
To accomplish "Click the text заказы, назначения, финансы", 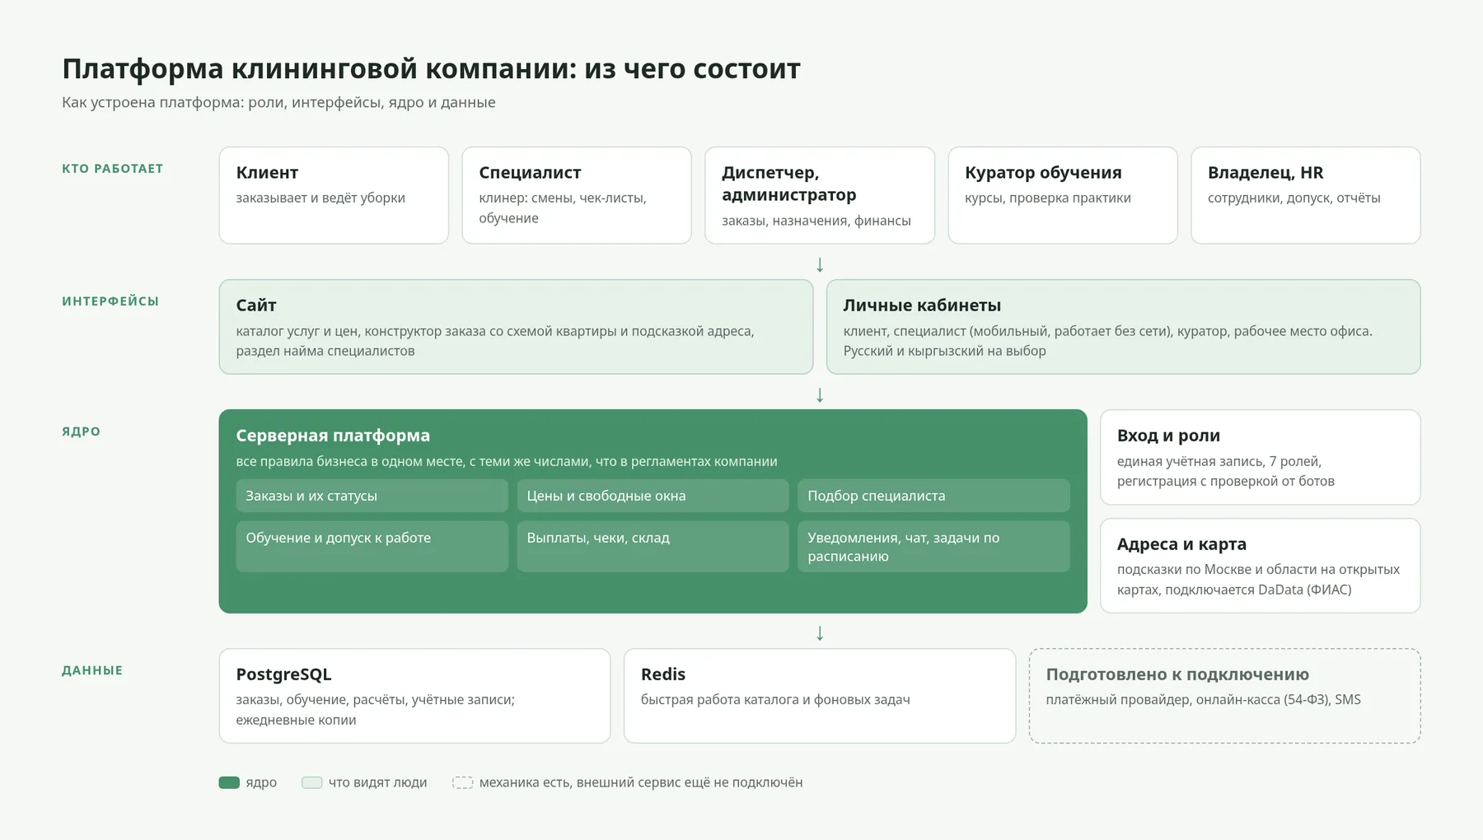I will pos(816,221).
